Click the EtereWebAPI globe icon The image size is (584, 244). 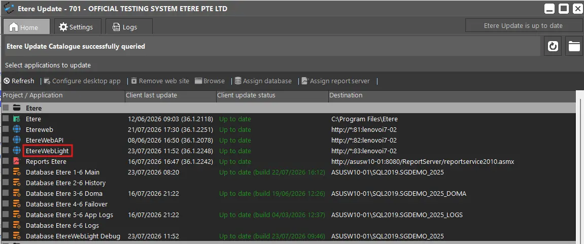coord(16,140)
